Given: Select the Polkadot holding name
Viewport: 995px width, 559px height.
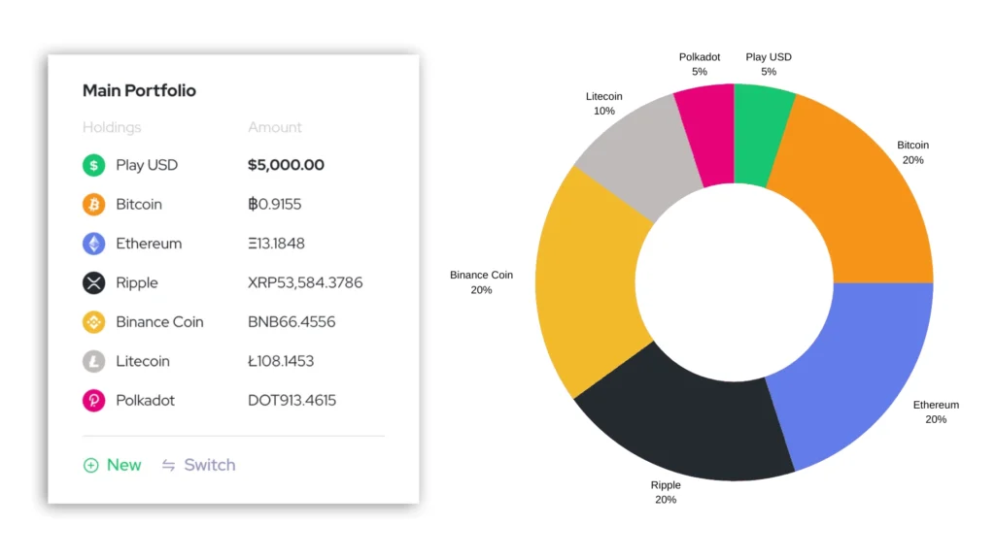Looking at the screenshot, I should (x=146, y=401).
